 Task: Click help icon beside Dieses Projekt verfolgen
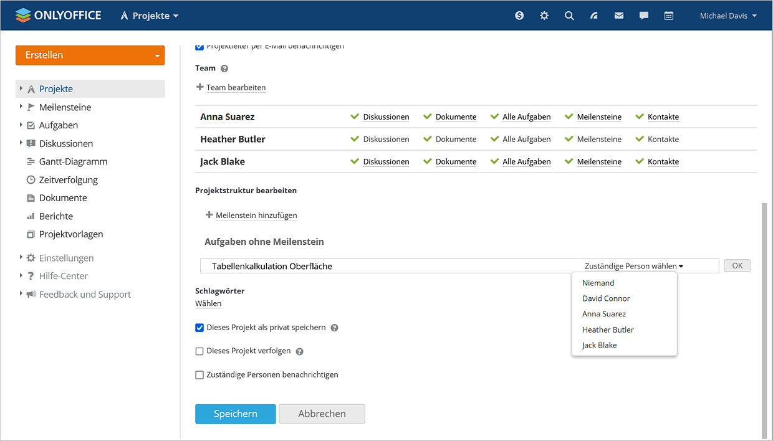299,351
